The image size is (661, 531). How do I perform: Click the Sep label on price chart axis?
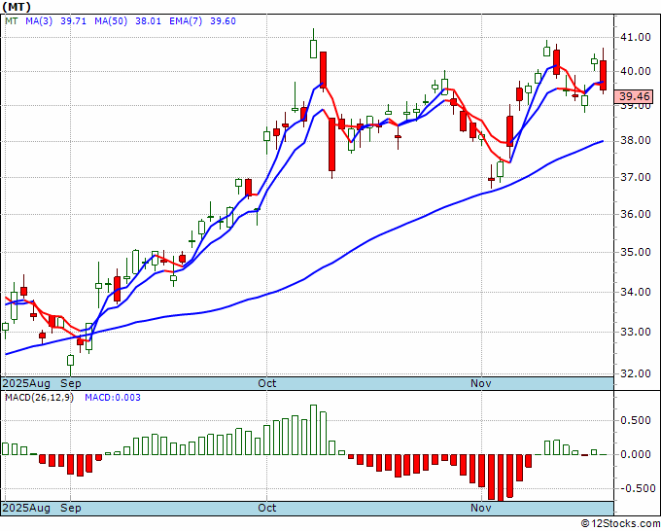click(x=70, y=383)
